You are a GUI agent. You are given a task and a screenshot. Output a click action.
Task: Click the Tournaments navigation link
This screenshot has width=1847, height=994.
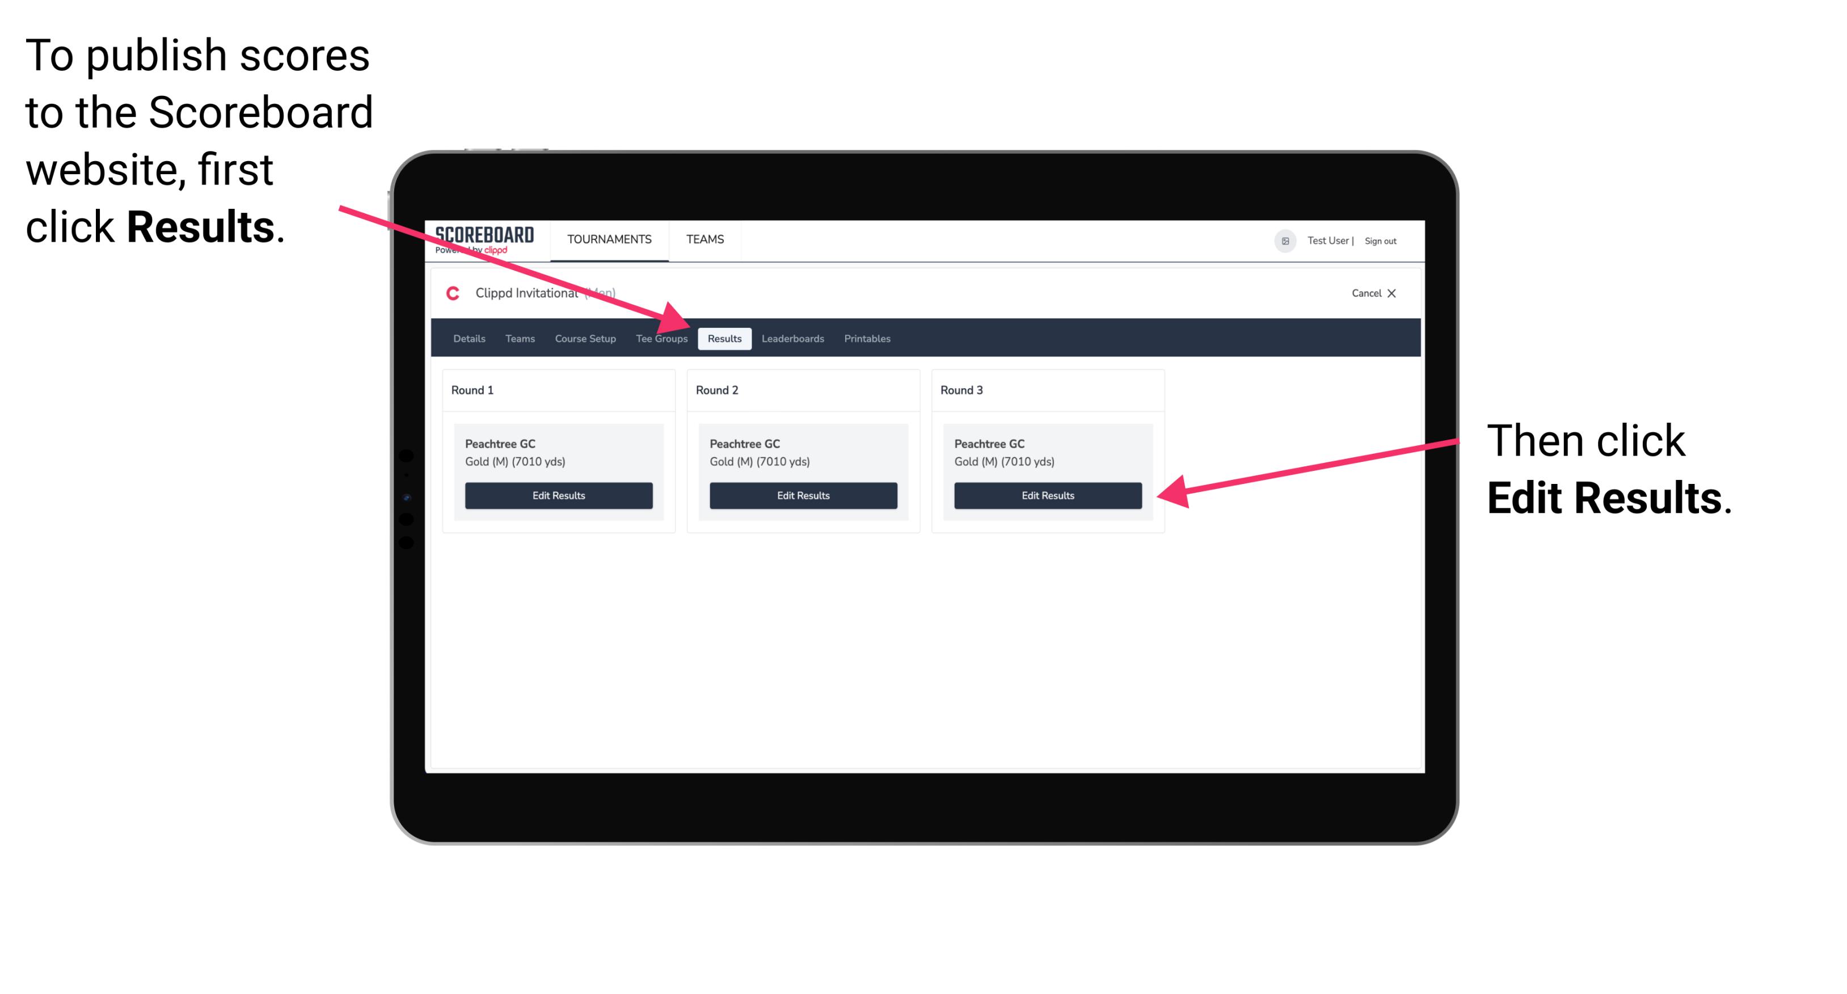coord(606,239)
